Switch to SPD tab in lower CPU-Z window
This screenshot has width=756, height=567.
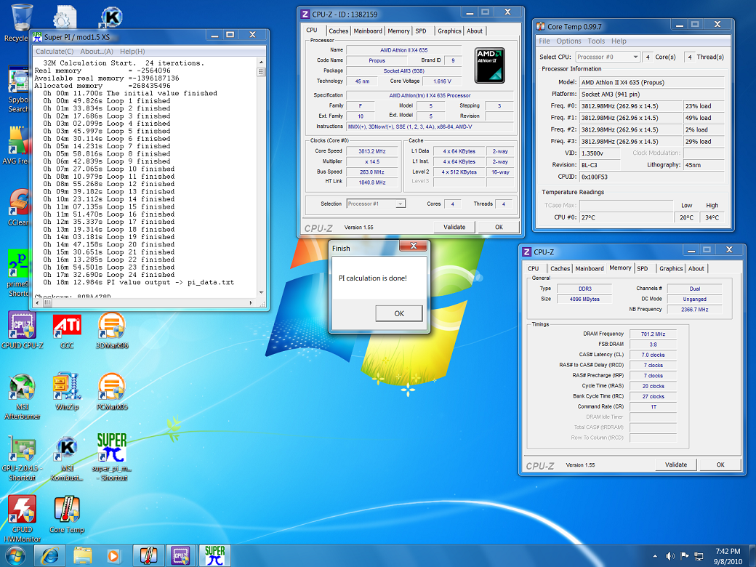tap(642, 268)
